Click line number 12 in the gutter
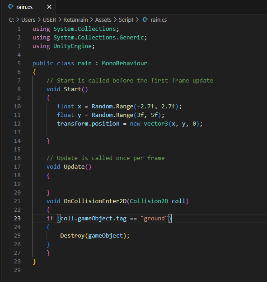Screen dimensions: 267x282 point(17,124)
